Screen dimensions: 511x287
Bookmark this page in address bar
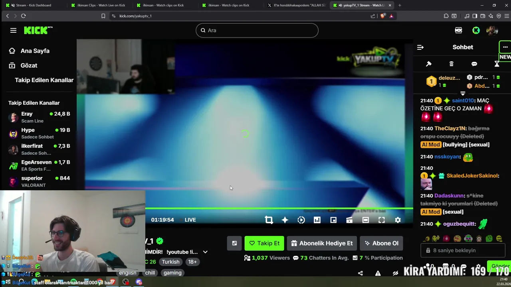click(103, 16)
